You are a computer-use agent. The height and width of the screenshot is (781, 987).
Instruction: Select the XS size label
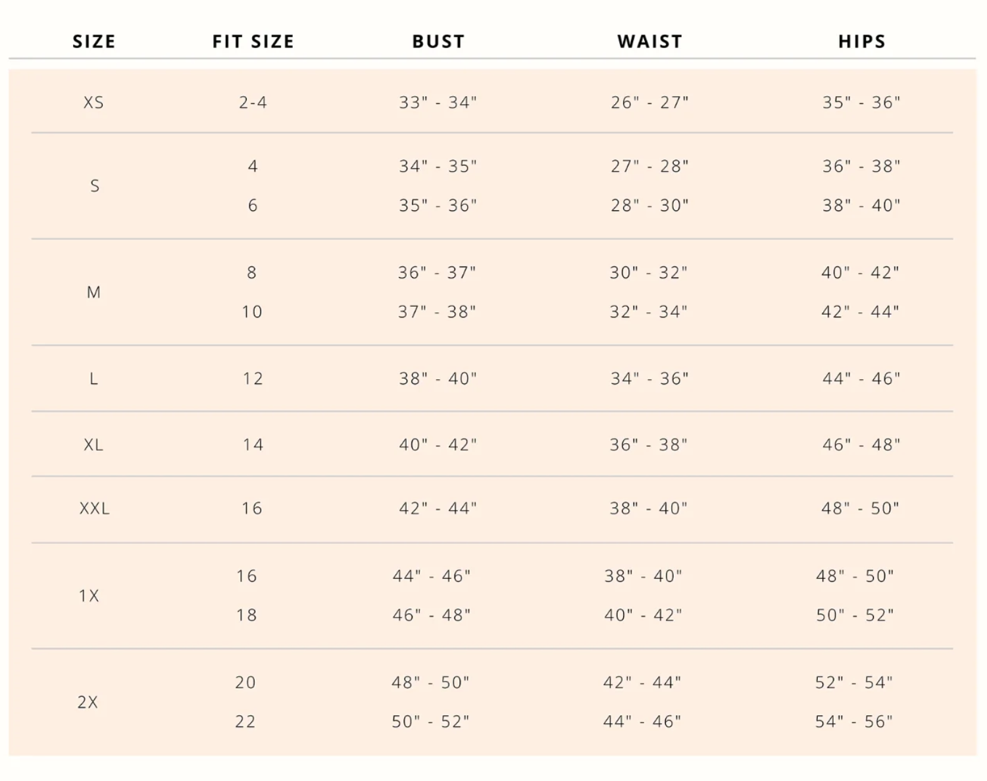click(x=93, y=103)
